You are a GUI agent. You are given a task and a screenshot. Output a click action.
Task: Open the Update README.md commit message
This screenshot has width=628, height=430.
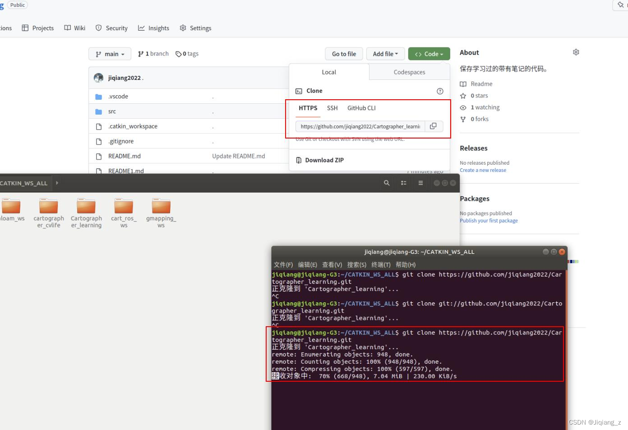tap(239, 156)
